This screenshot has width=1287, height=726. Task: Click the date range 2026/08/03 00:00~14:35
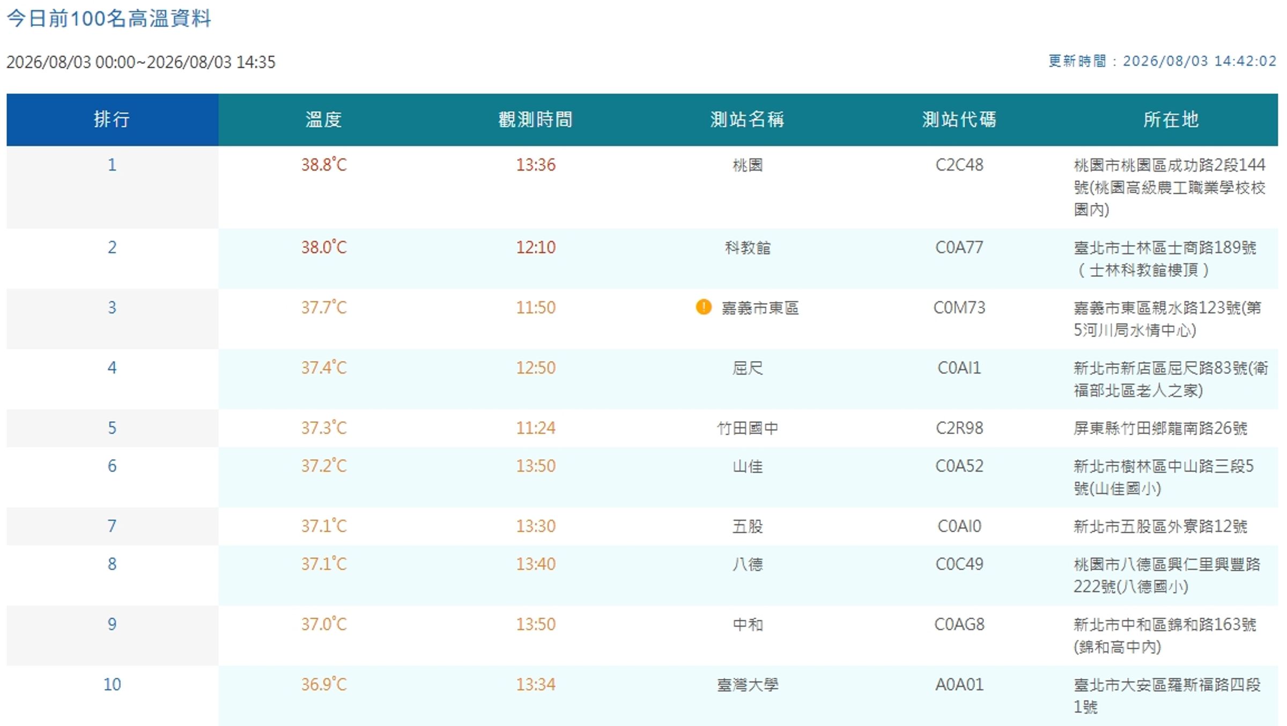point(141,62)
